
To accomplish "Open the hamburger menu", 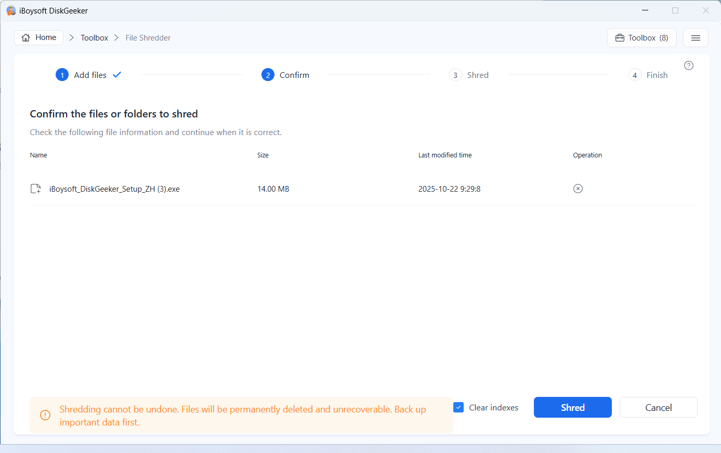I will (696, 38).
